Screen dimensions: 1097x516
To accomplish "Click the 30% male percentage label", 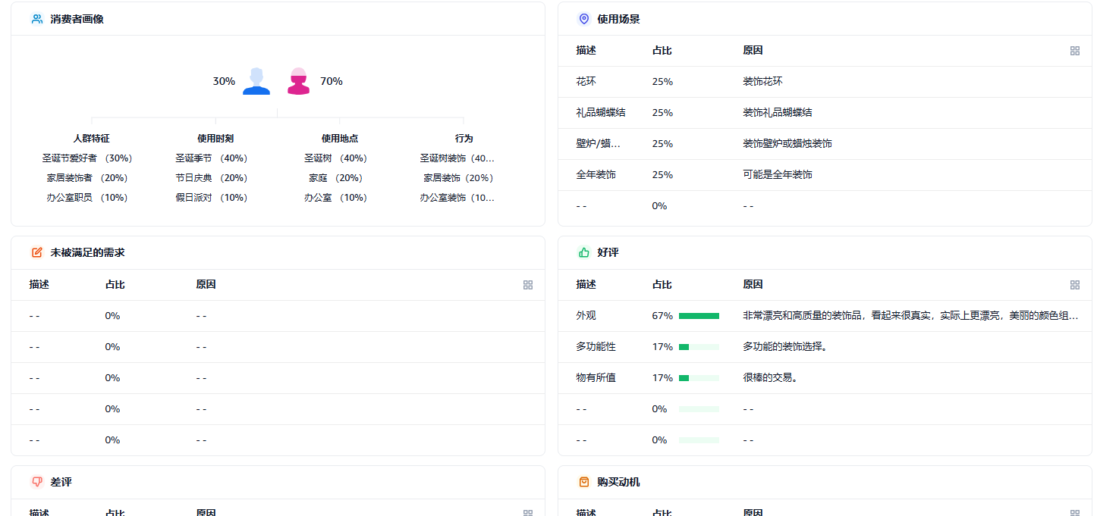I will (224, 81).
